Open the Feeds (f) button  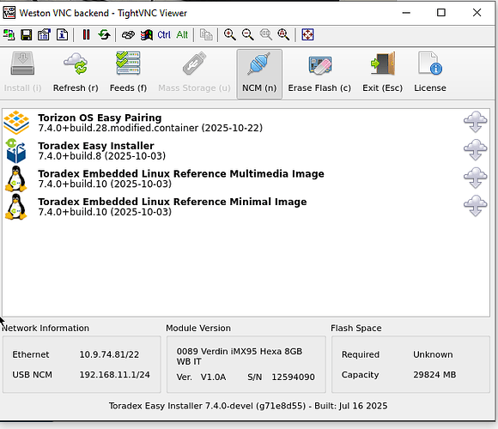tap(128, 73)
